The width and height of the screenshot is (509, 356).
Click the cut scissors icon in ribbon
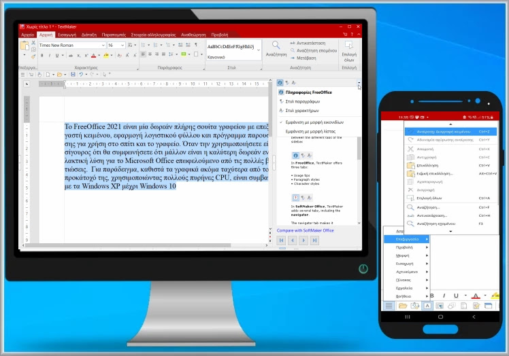point(33,43)
